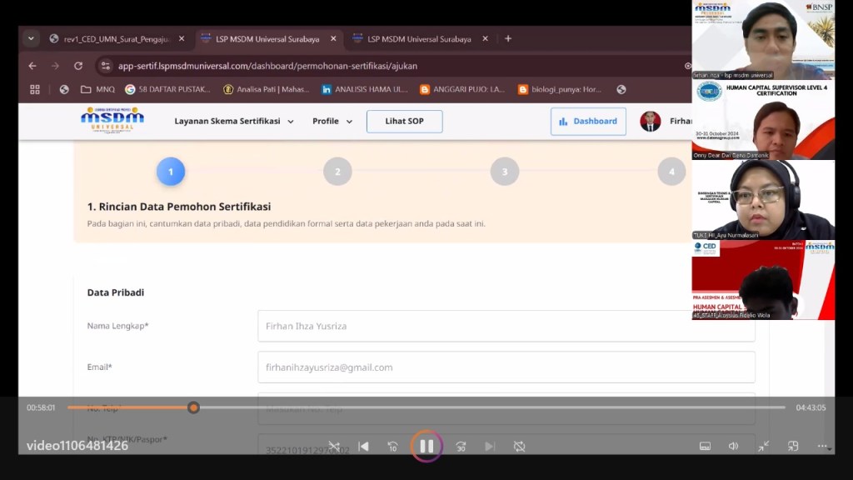
Task: Skip back 10 seconds
Action: pos(392,447)
